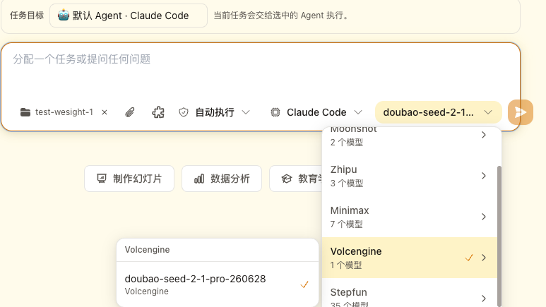
Task: Open the Claude Code agent dropdown
Action: coord(316,112)
